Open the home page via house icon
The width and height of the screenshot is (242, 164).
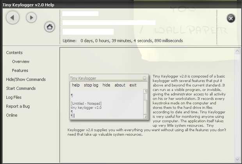tap(50, 27)
